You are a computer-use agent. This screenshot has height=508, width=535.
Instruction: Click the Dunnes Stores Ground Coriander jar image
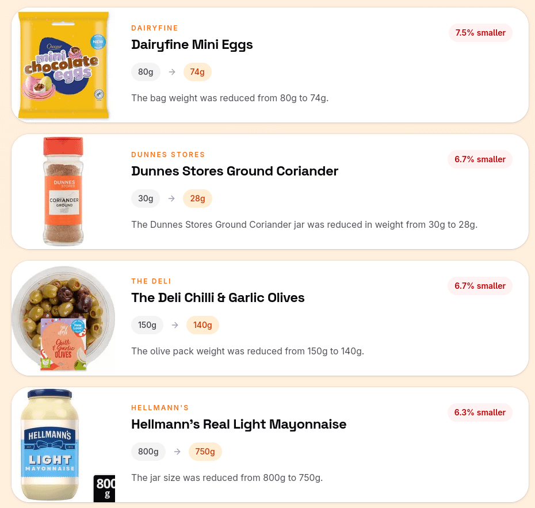click(63, 192)
